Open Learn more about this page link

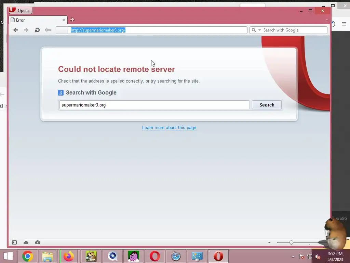(x=169, y=127)
